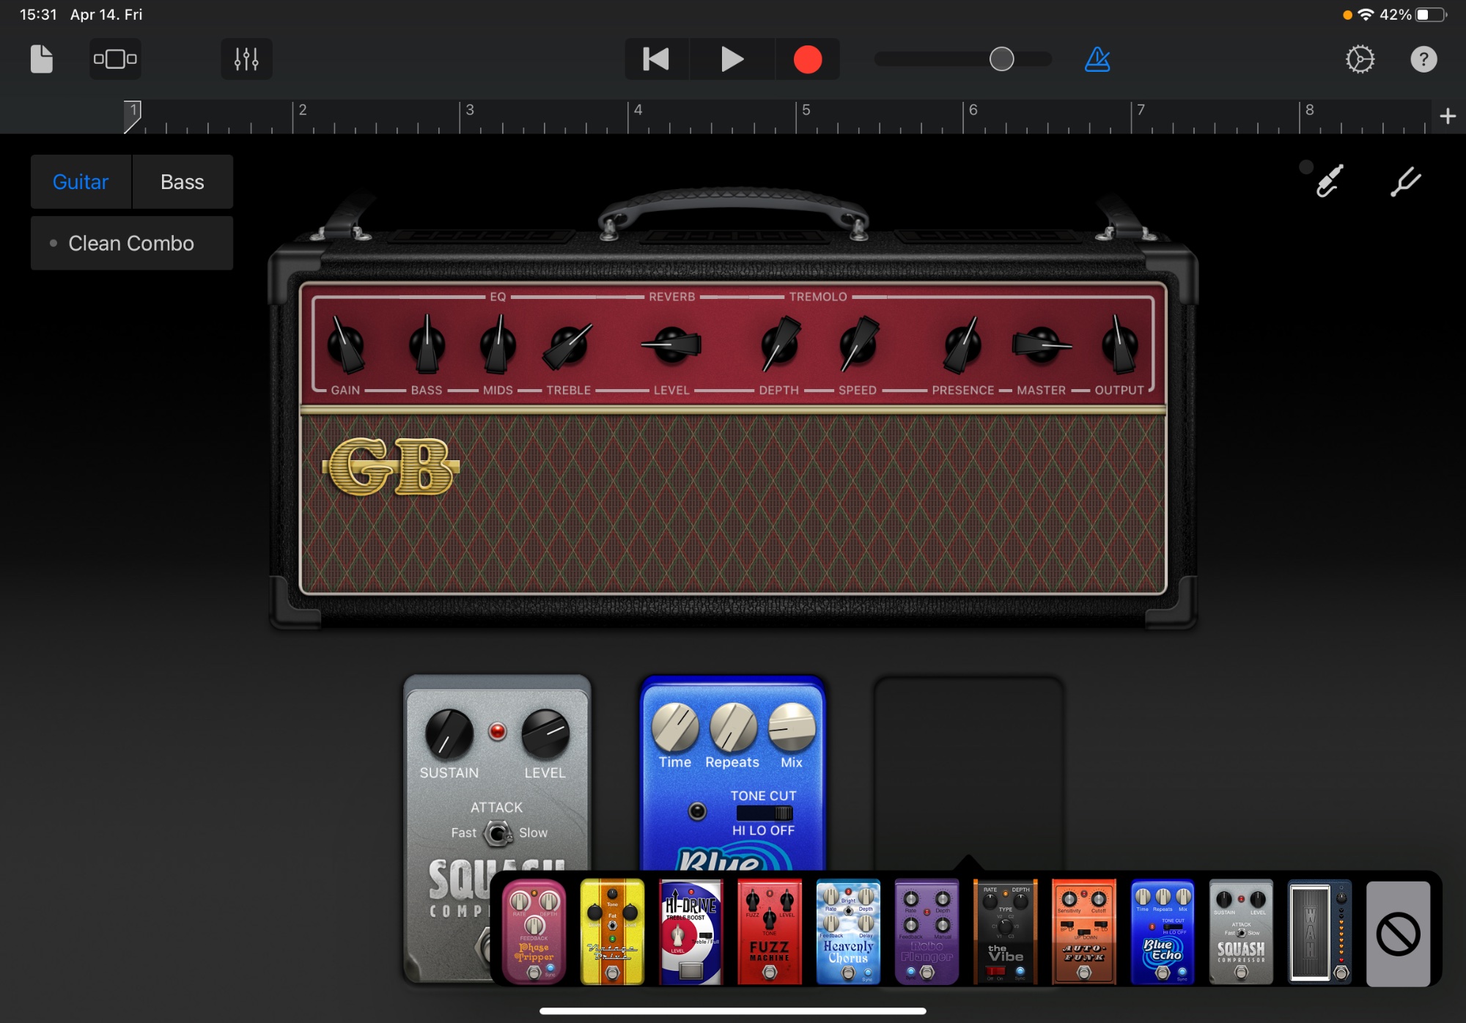Choose Vintage Drive yellow pedal

tap(612, 932)
